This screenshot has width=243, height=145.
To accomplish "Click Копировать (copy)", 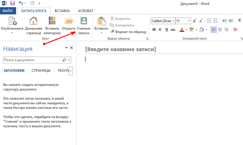I will pos(122,25).
